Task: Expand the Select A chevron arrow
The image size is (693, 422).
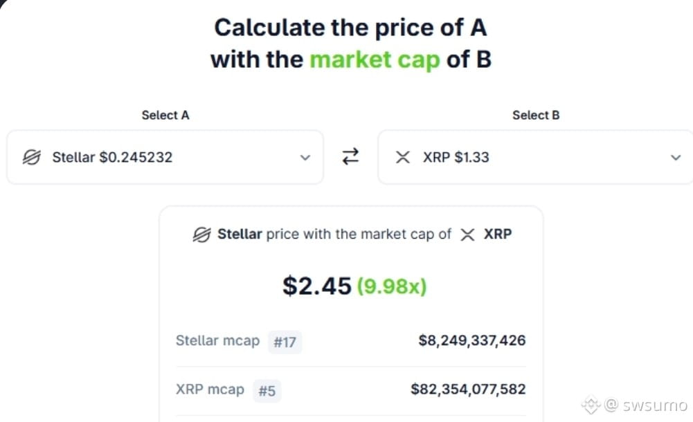Action: click(305, 158)
